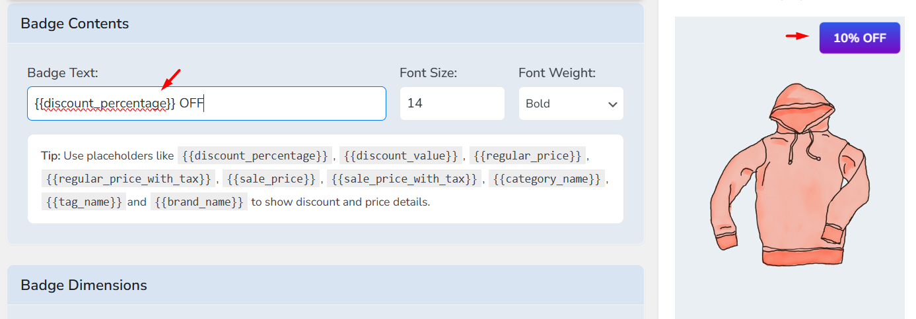Click the red arrow beside the badge preview
The image size is (916, 319).
[x=797, y=36]
